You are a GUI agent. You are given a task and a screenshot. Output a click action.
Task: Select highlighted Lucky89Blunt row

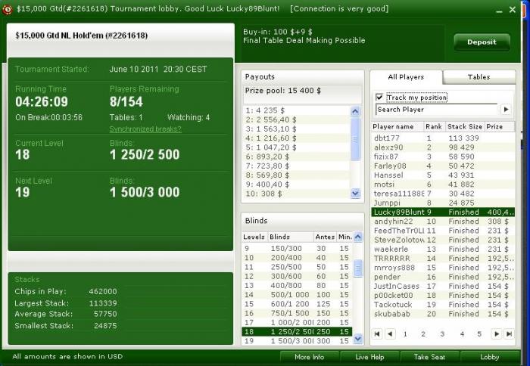[443, 212]
